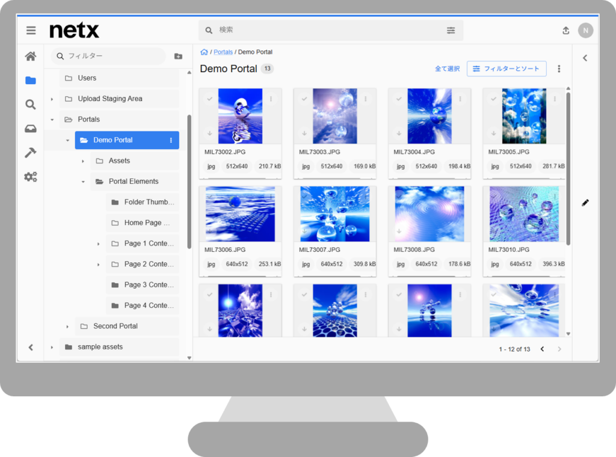This screenshot has height=457, width=616.
Task: Open the hamburger main menu
Action: [31, 30]
